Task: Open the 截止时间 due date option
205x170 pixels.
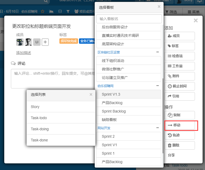Action: 180,86
